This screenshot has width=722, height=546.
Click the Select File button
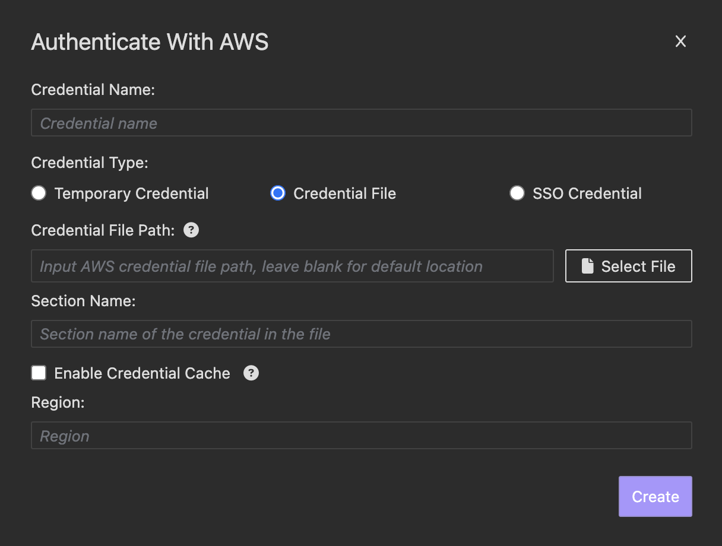[x=628, y=266]
